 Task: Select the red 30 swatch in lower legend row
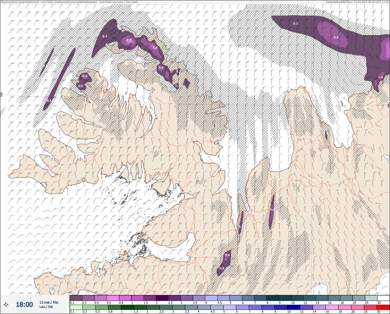pos(383,307)
